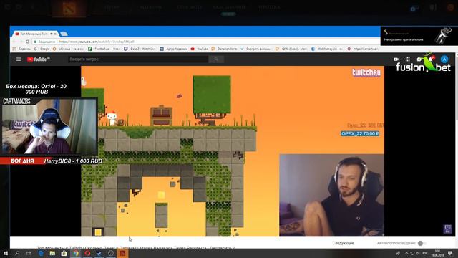Show hidden system tray icons
The width and height of the screenshot is (458, 258).
406,253
